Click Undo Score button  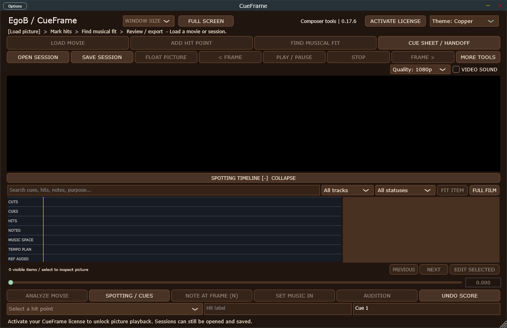[x=460, y=296]
